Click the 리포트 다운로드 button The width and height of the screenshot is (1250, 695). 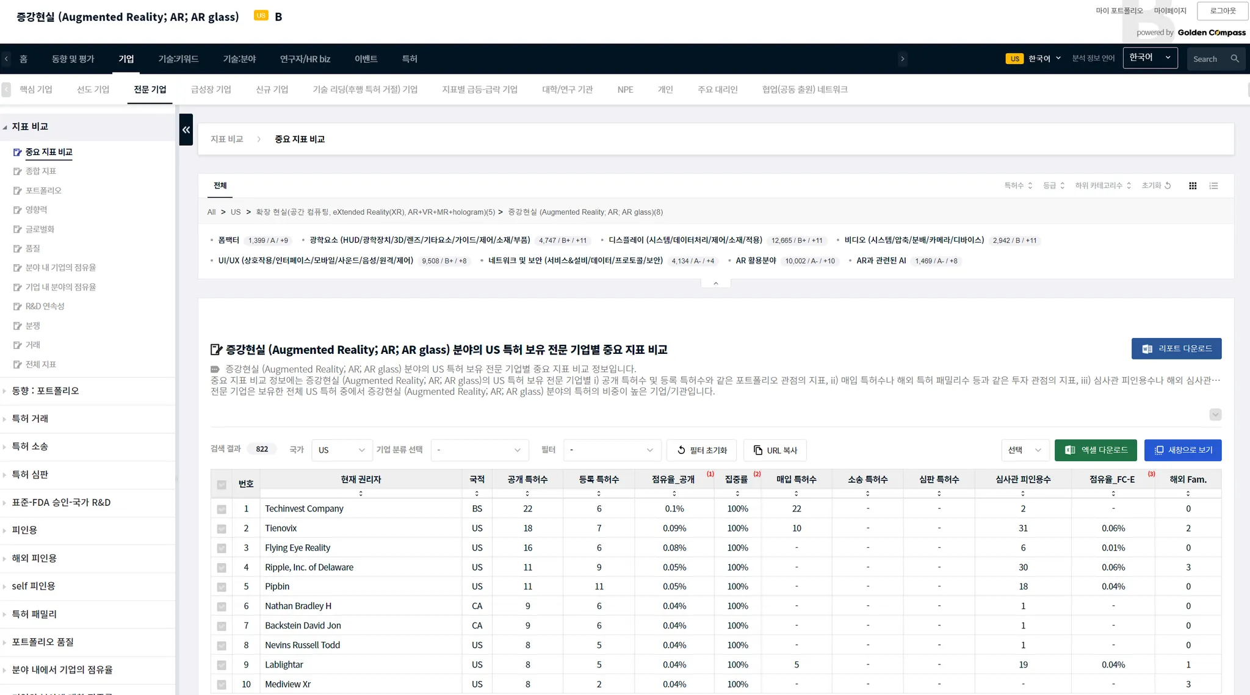coord(1176,348)
